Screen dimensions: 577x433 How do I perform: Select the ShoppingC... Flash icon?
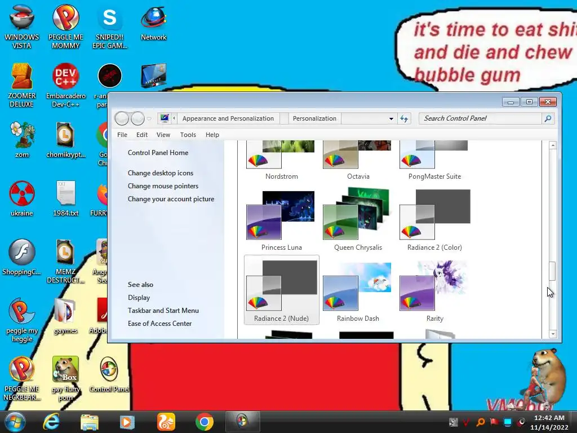point(21,257)
